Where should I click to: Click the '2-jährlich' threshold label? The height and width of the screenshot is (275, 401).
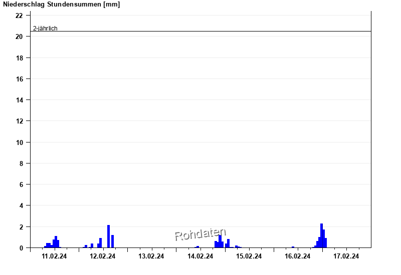[45, 28]
